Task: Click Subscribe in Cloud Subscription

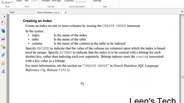Action: click(69, 1)
